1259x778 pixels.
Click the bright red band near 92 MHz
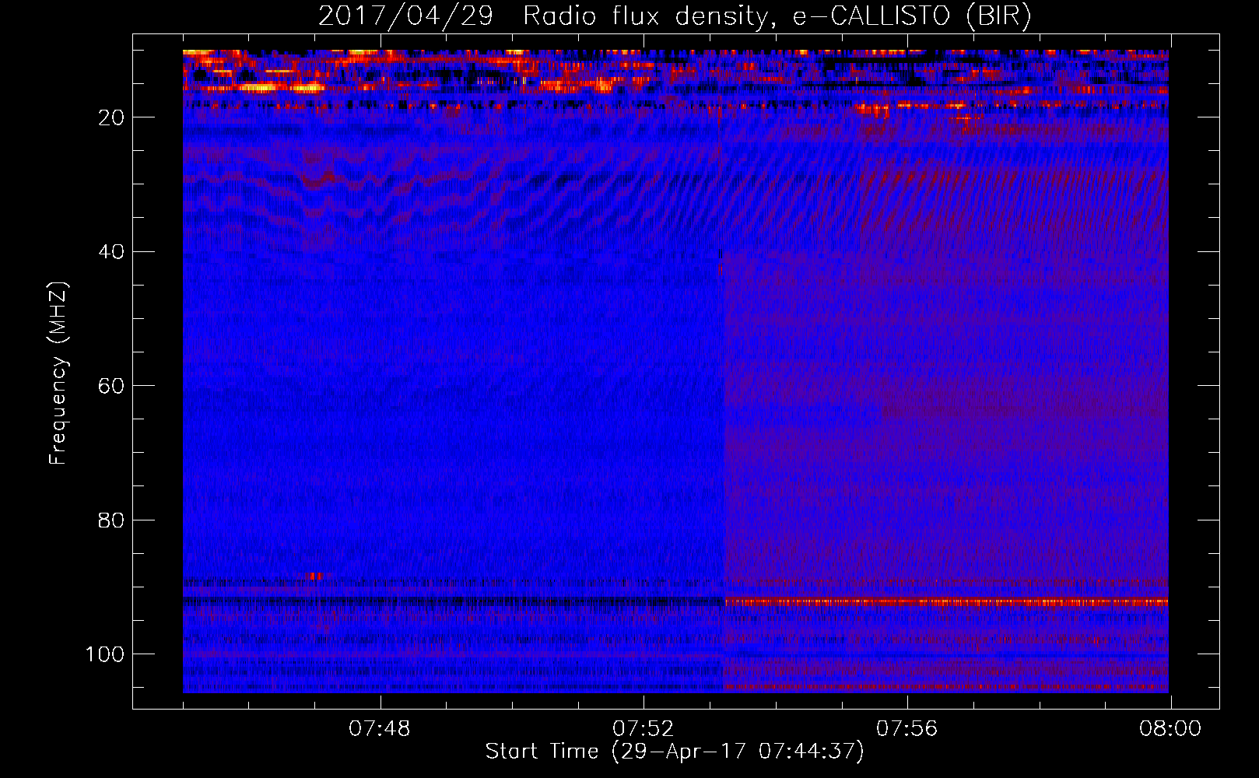pos(946,602)
